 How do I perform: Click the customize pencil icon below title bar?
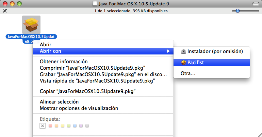click(5, 11)
